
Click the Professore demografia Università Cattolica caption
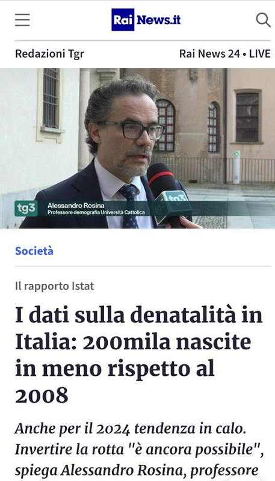pyautogui.click(x=96, y=212)
